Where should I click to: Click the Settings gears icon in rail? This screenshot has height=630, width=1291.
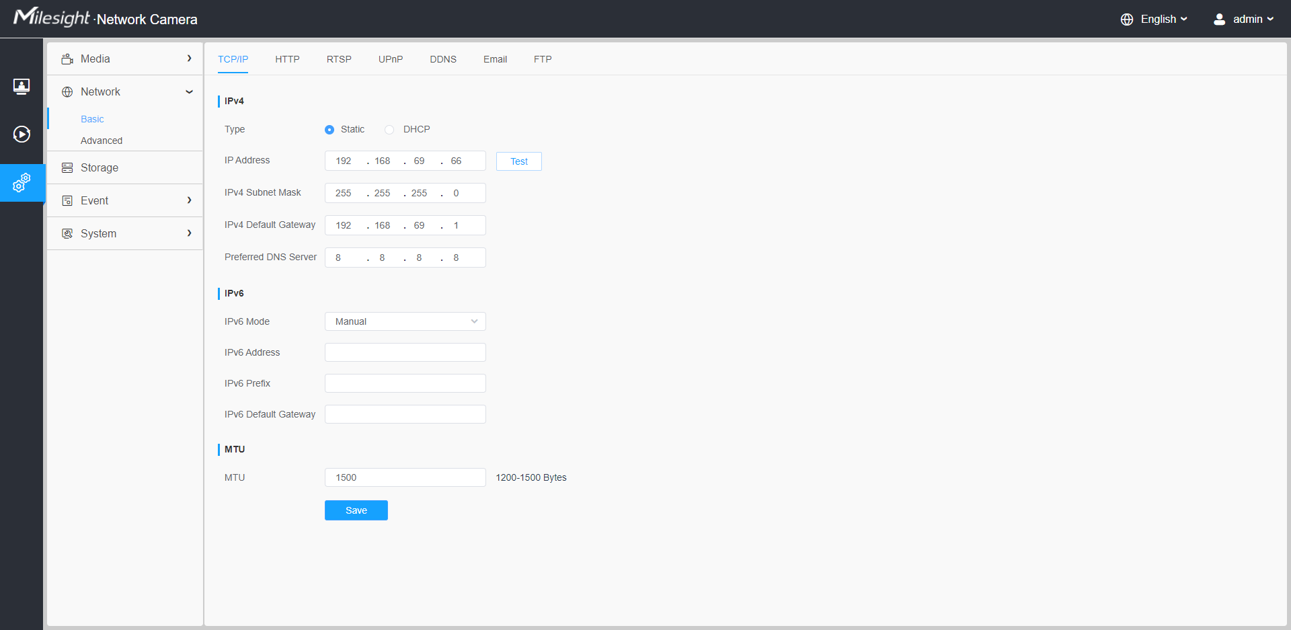coord(22,183)
